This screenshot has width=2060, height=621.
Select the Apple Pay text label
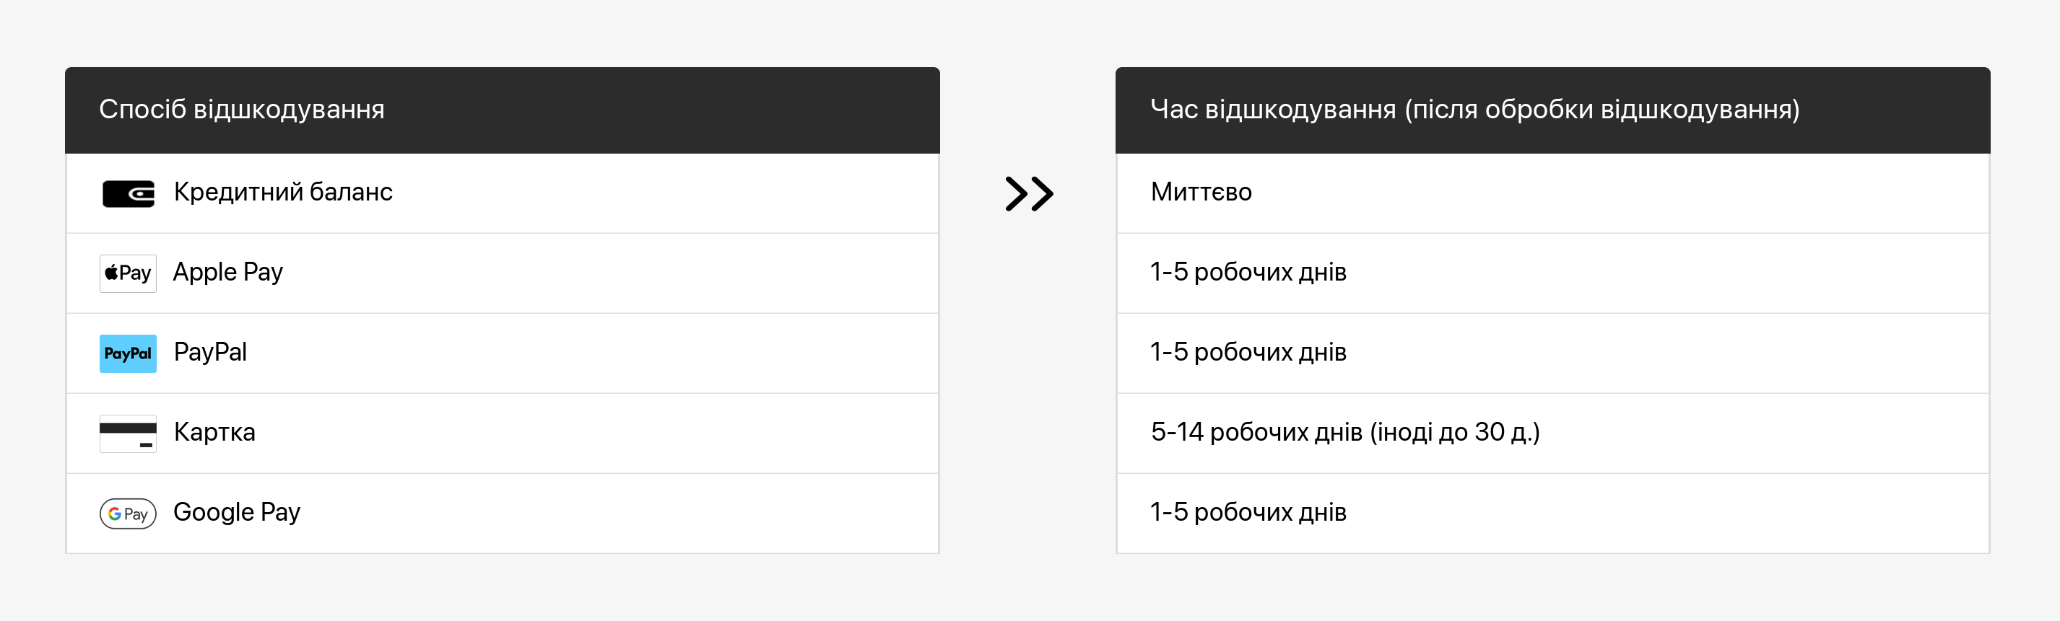click(x=228, y=273)
